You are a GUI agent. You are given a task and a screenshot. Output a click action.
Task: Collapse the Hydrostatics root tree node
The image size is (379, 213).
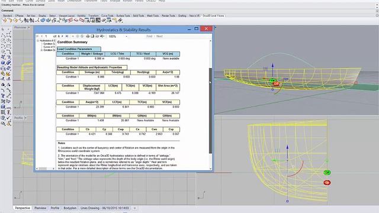pos(38,41)
